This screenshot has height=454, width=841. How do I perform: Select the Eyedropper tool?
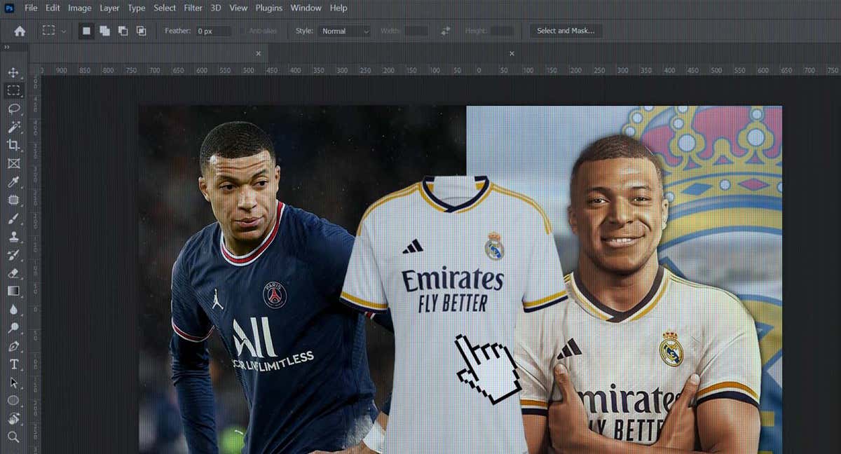coord(13,182)
